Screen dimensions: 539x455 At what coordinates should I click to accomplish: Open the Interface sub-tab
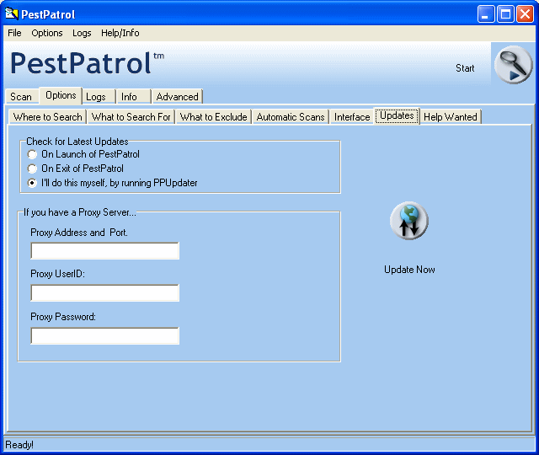pyautogui.click(x=352, y=117)
